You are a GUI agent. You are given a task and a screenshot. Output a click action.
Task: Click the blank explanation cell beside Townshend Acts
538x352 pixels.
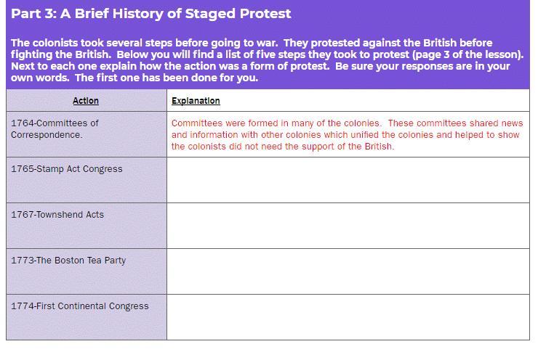click(348, 226)
